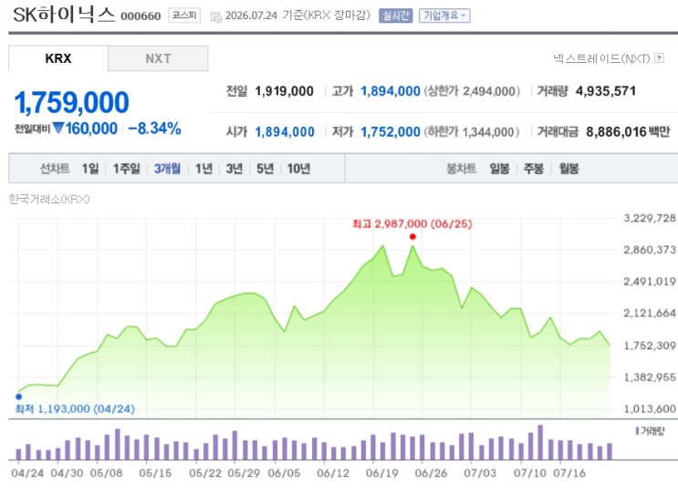Click the SK하이닉스 stock name heading
678x495 pixels.
(x=64, y=15)
